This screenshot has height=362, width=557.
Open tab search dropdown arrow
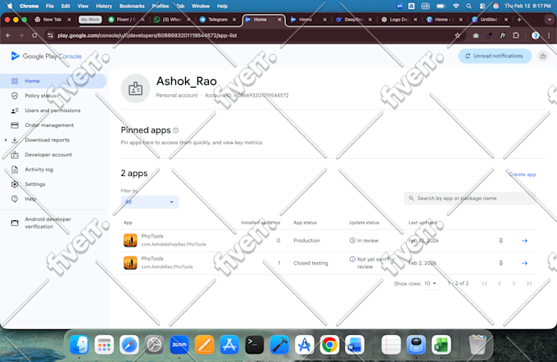[549, 20]
